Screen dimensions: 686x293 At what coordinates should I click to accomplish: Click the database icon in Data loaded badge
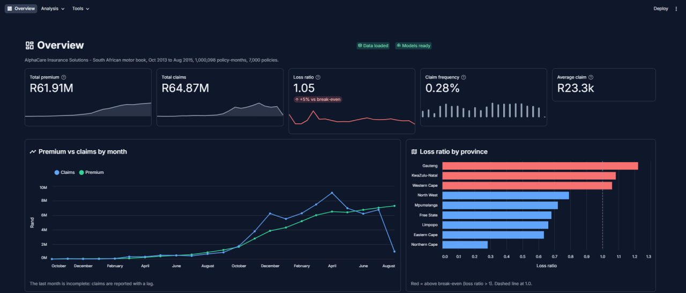click(x=360, y=46)
